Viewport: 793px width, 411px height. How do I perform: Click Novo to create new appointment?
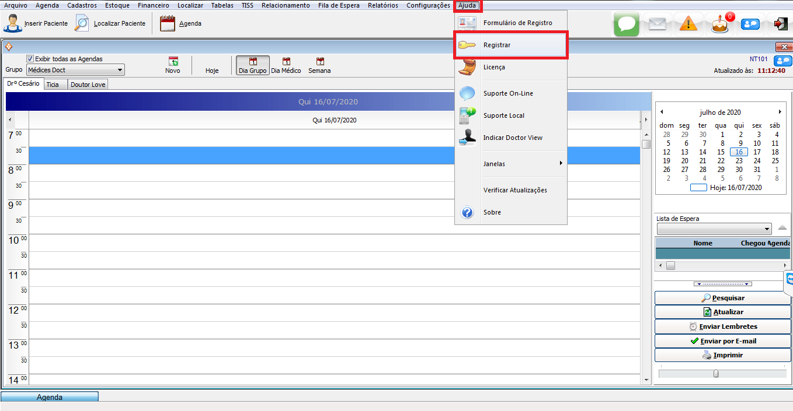point(173,65)
